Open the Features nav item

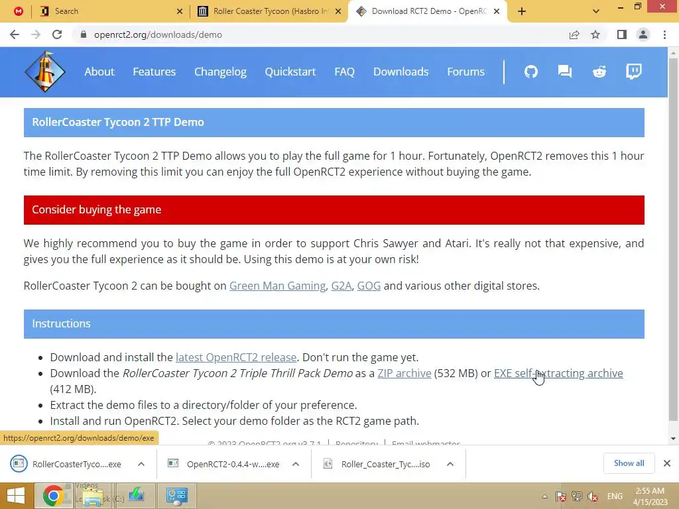(x=154, y=72)
